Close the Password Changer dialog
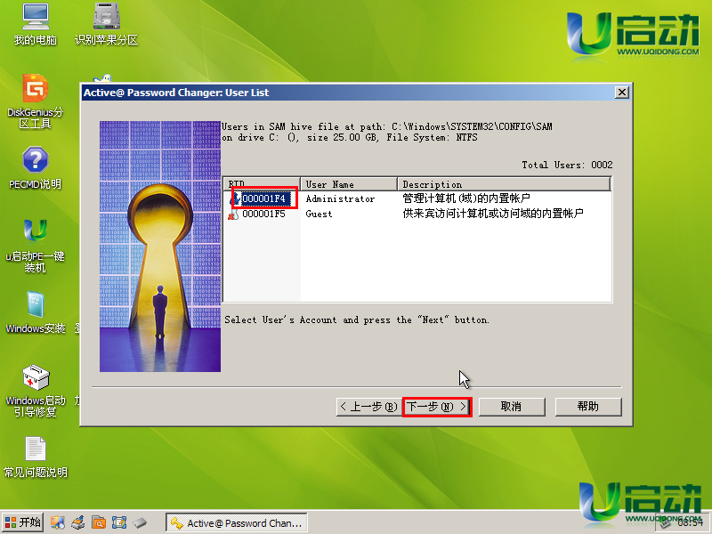 point(621,93)
